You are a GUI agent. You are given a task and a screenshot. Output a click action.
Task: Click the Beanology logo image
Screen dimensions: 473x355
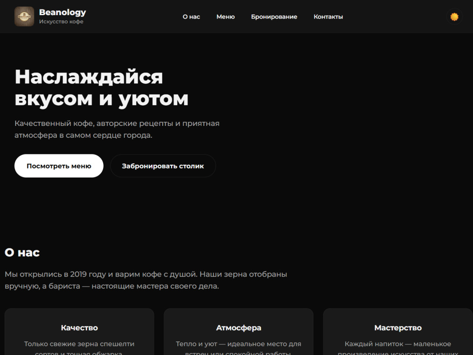[24, 16]
